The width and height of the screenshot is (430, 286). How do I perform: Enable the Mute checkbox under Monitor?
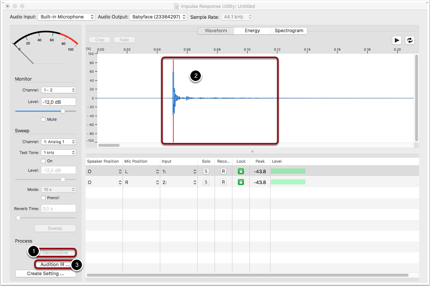coord(44,119)
